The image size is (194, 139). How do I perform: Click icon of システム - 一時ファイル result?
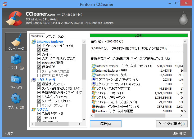pos(94,93)
